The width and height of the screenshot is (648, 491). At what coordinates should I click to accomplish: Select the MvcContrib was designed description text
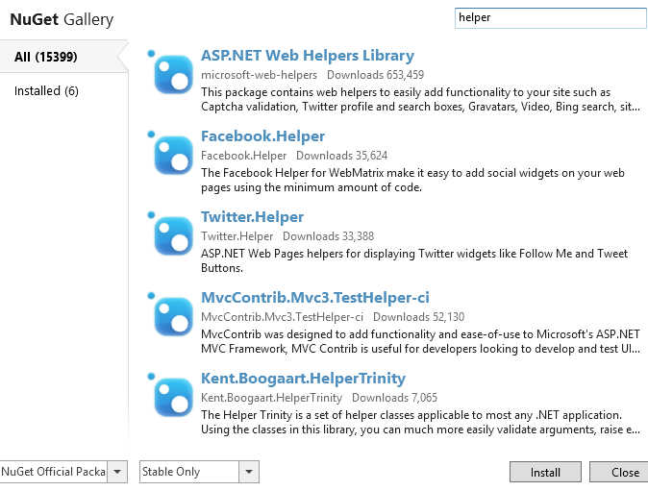click(x=420, y=341)
